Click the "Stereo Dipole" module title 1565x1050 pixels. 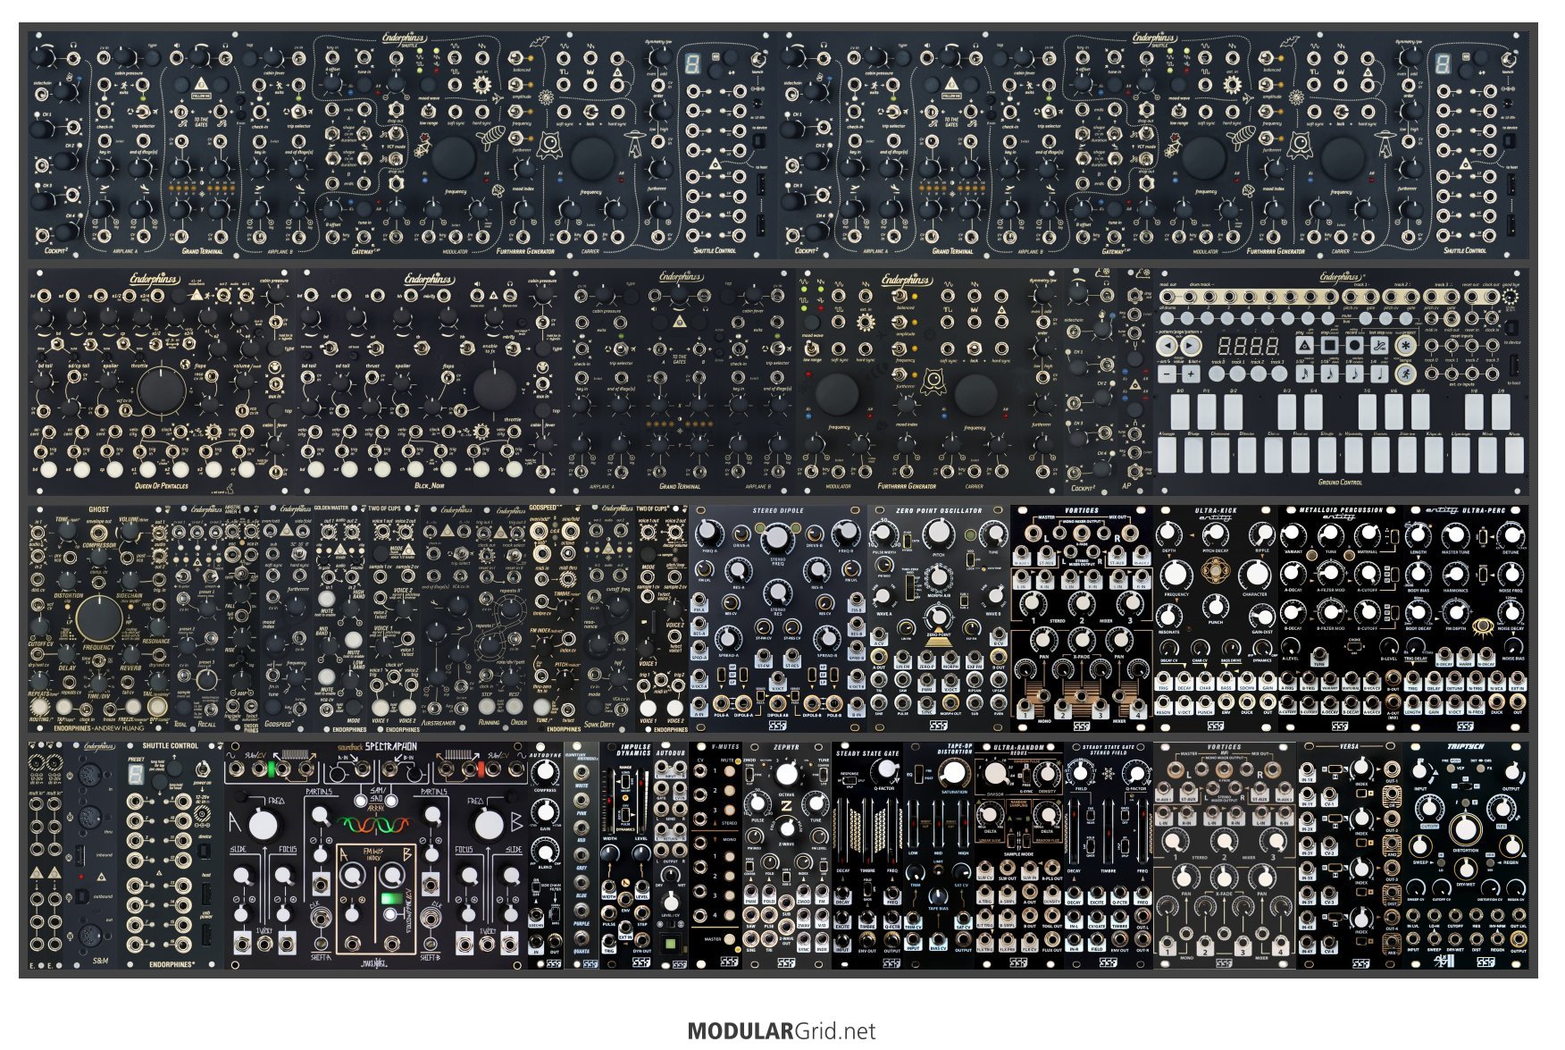778,511
